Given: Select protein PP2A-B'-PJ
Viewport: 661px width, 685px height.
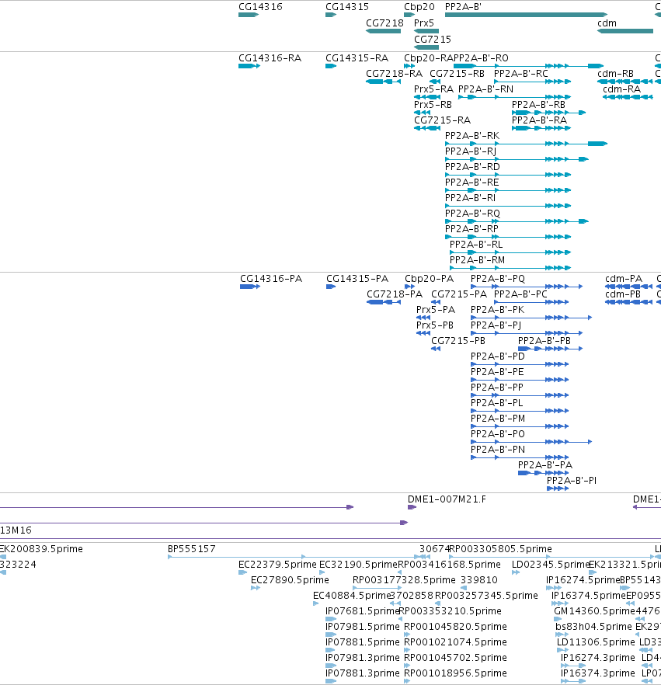Looking at the screenshot, I should (x=527, y=333).
